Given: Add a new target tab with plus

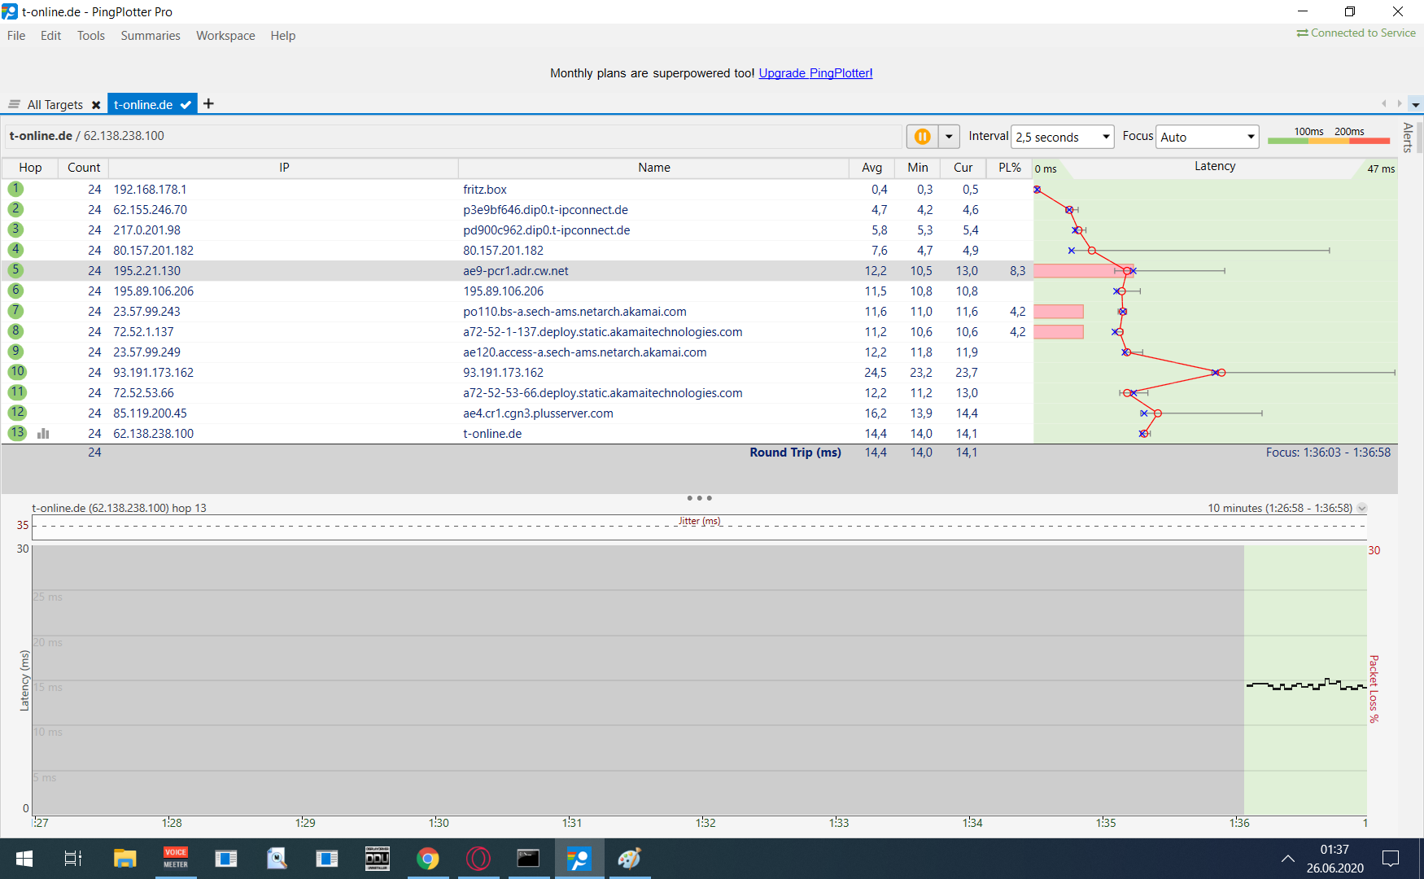Looking at the screenshot, I should pyautogui.click(x=208, y=103).
